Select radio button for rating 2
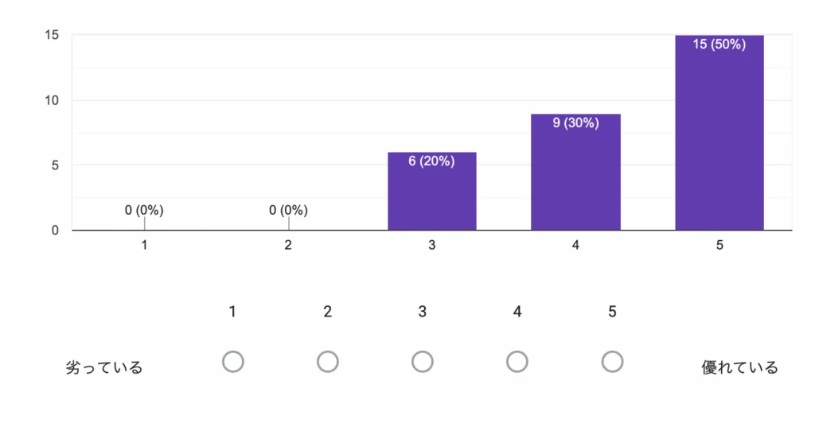The height and width of the screenshot is (431, 815). tap(327, 362)
